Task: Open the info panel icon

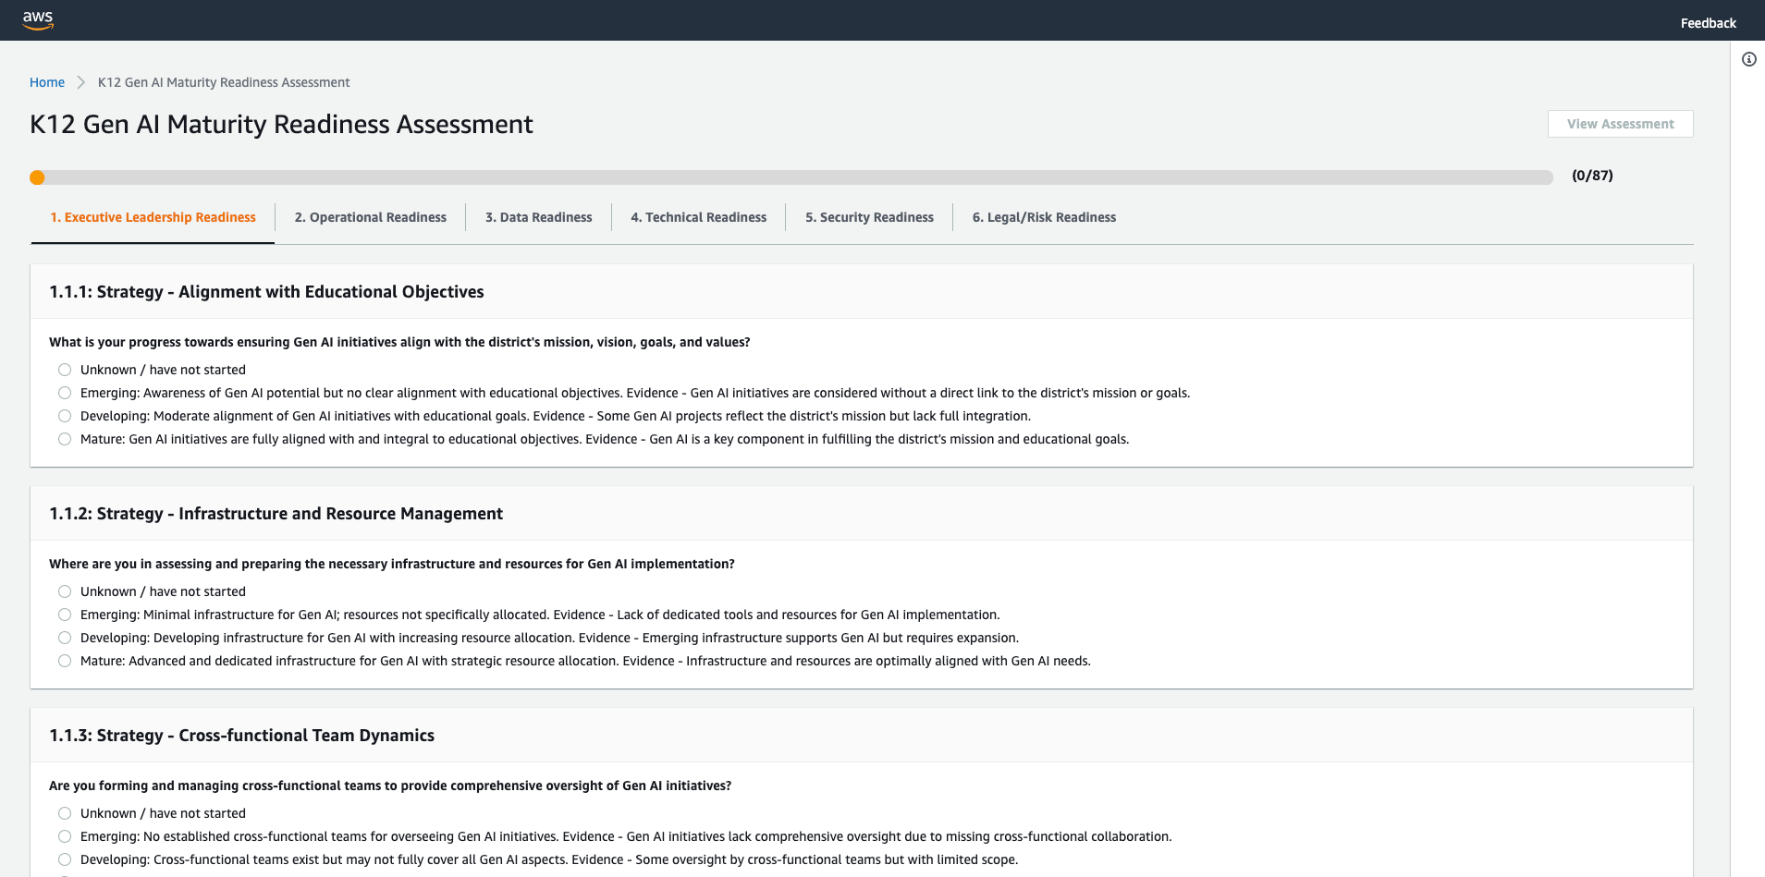Action: (1748, 59)
